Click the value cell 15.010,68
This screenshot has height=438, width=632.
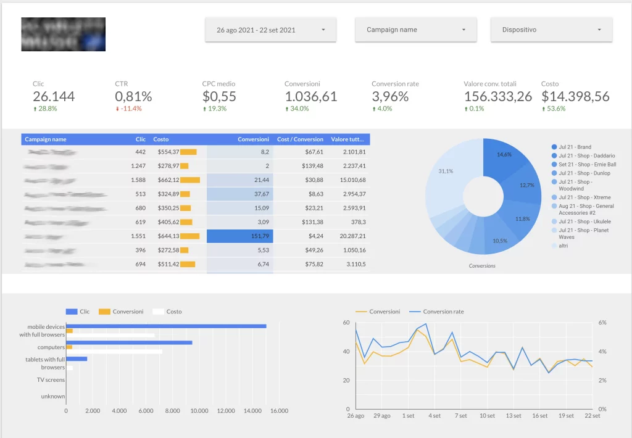coord(352,180)
